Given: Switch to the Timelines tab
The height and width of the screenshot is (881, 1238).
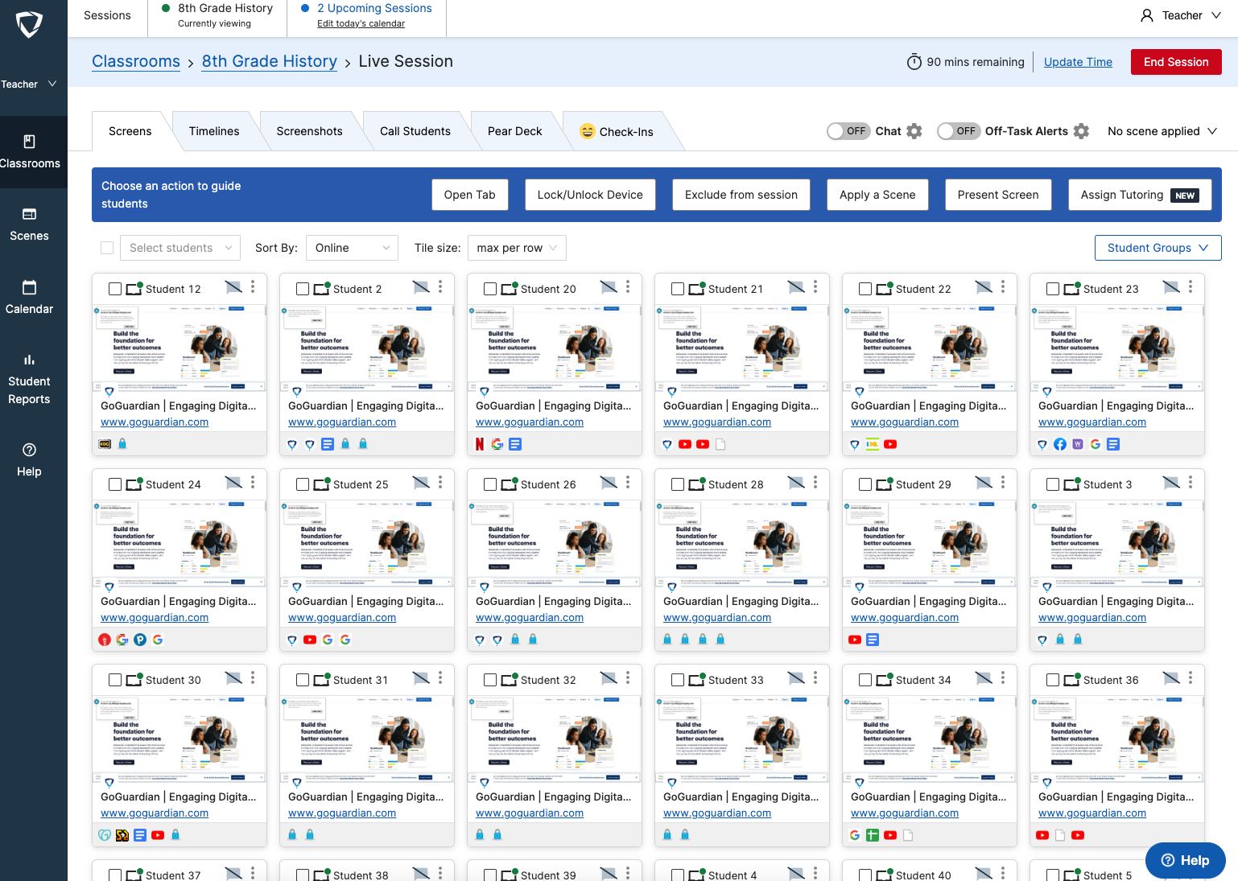Looking at the screenshot, I should point(214,131).
